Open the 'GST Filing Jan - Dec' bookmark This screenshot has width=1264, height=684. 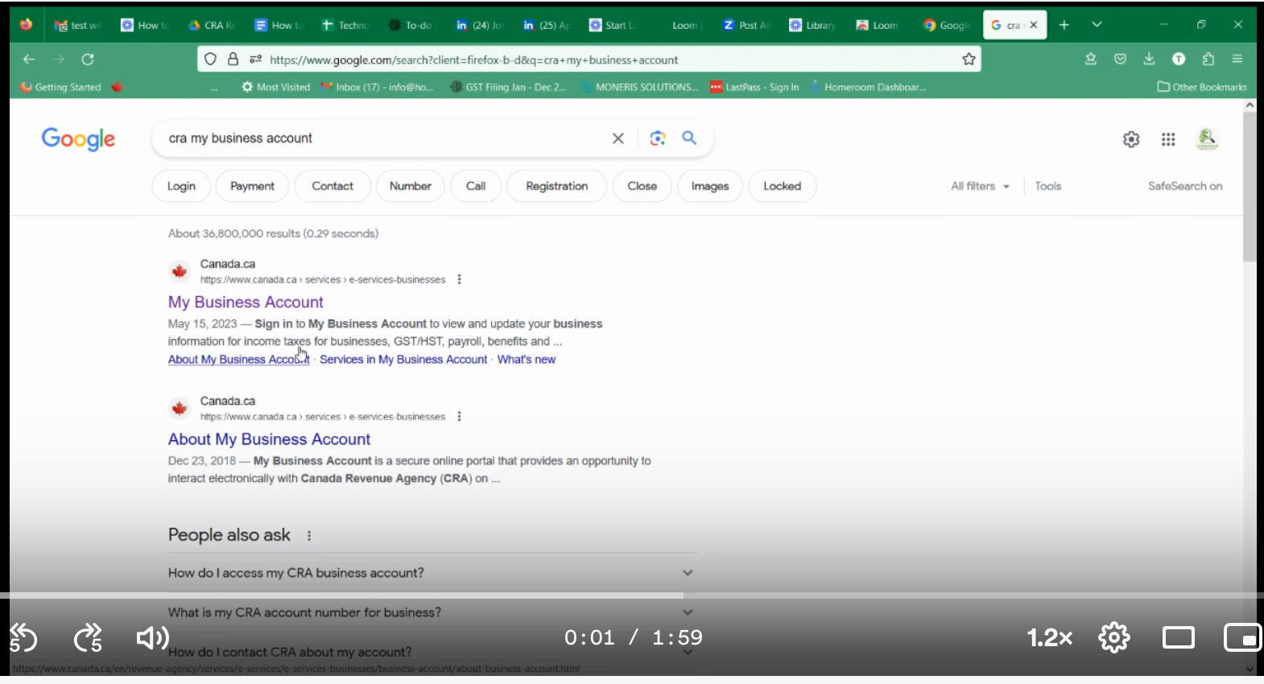(509, 87)
